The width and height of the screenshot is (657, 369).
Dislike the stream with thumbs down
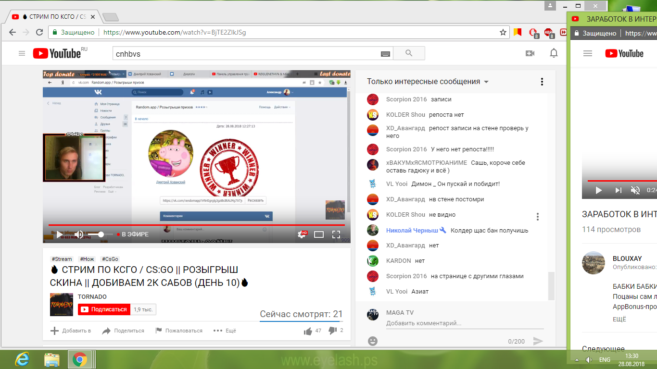point(332,331)
